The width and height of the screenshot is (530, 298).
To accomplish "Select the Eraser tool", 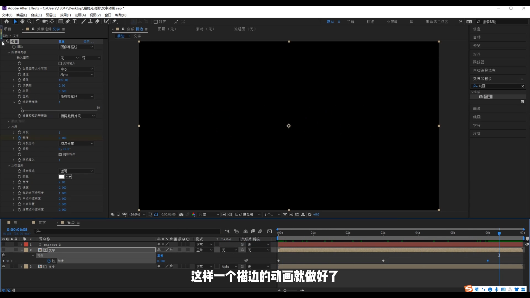I will [x=97, y=22].
